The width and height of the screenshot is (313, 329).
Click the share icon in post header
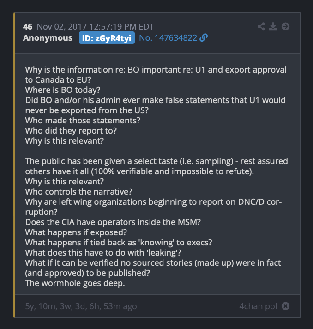(x=261, y=27)
